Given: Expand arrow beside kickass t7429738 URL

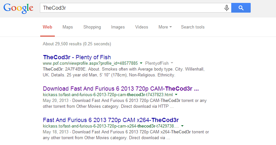Looking at the screenshot, I should point(182,126).
